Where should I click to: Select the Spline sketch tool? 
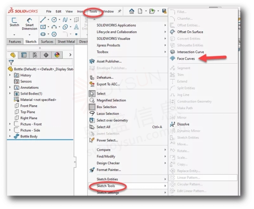65,20
